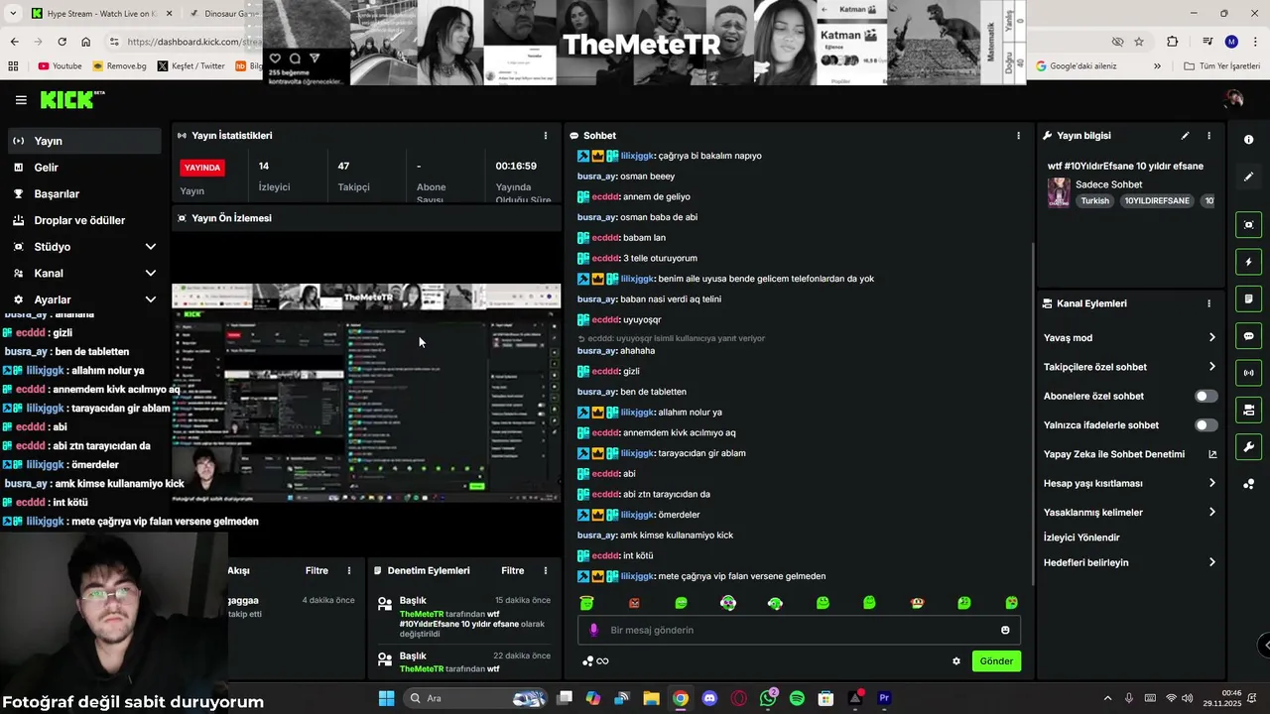The width and height of the screenshot is (1270, 714).
Task: Insert the first green halo emote
Action: pyautogui.click(x=586, y=603)
